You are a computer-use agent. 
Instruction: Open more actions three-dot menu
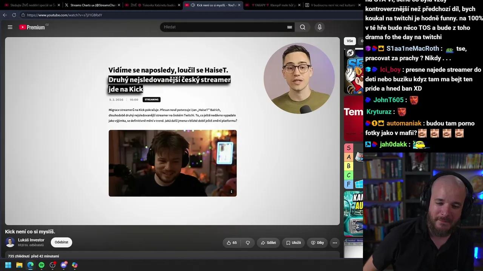(x=335, y=243)
